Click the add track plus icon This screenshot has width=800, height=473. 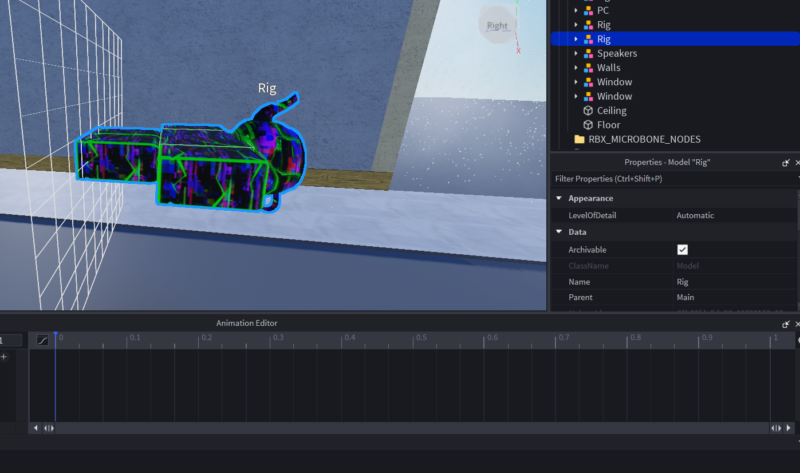tap(4, 357)
